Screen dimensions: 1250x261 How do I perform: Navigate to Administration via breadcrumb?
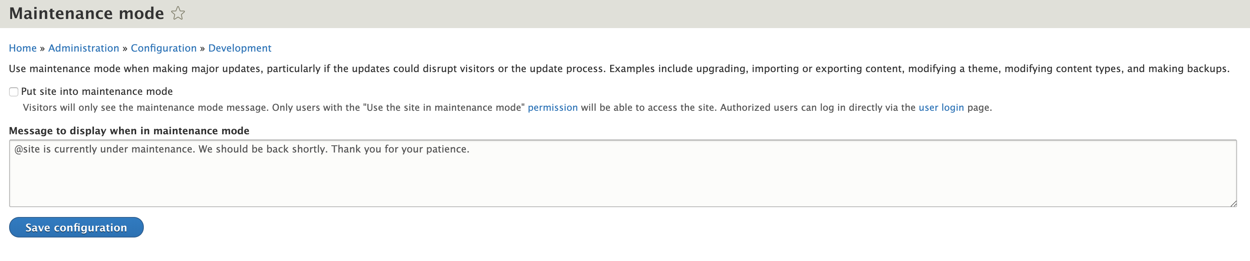pyautogui.click(x=83, y=48)
